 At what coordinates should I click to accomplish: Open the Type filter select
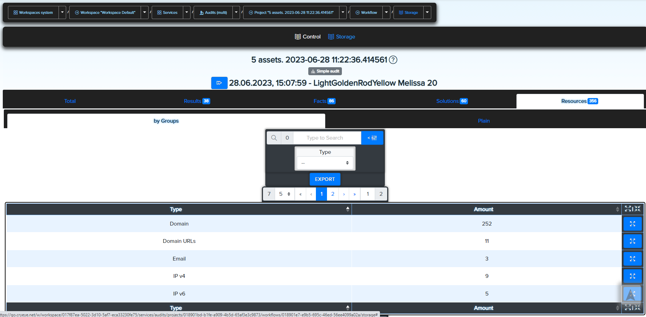325,163
